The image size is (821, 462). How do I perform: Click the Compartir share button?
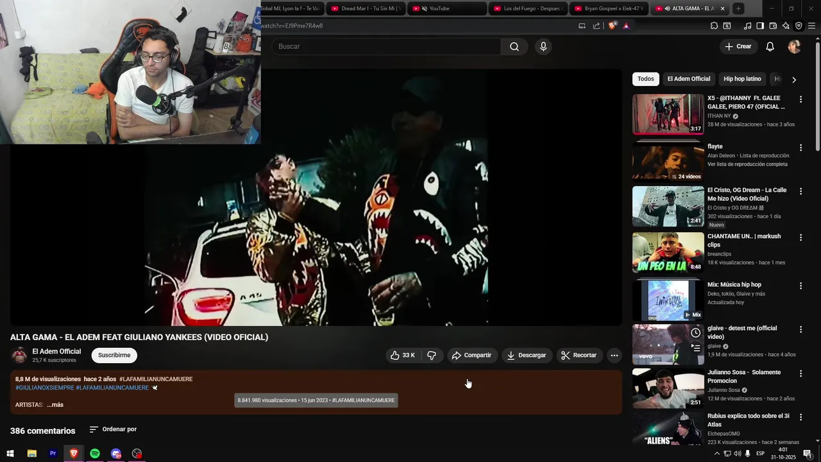[471, 355]
